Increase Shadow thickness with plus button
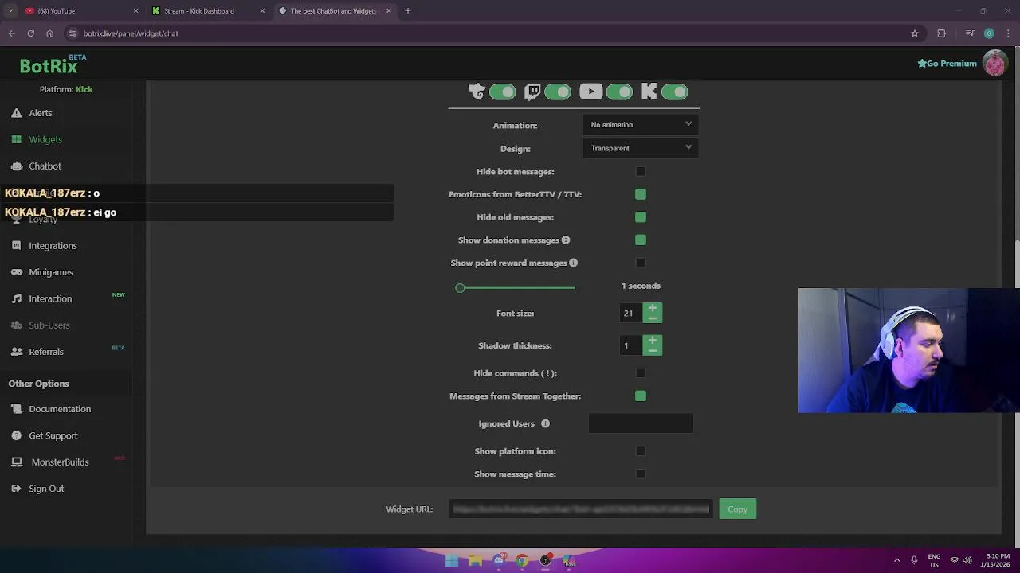The width and height of the screenshot is (1020, 573). [653, 340]
